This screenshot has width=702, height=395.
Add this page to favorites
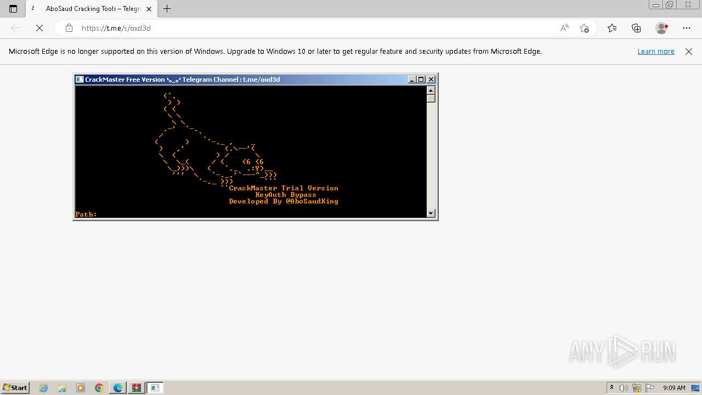584,28
